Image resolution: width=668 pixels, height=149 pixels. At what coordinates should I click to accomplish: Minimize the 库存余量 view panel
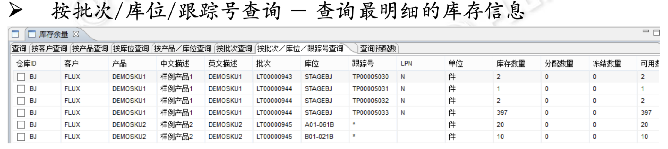click(646, 31)
